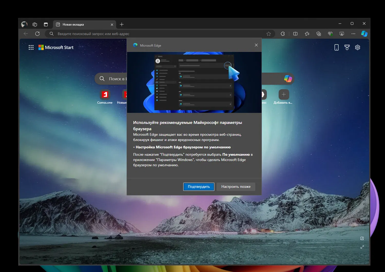Viewport: 385px width, 272px height.
Task: Click the Edge logo in dialog header
Action: pos(135,45)
